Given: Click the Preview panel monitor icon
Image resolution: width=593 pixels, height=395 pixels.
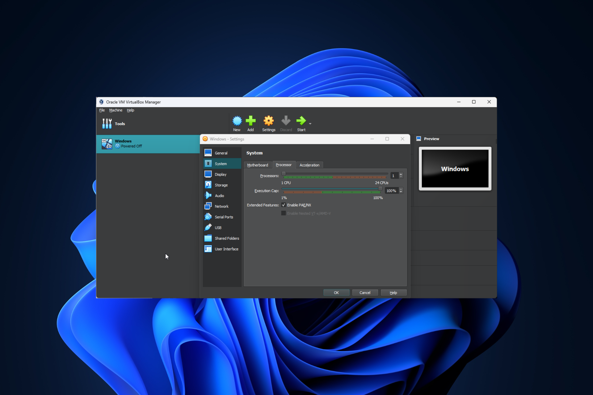Looking at the screenshot, I should 419,139.
